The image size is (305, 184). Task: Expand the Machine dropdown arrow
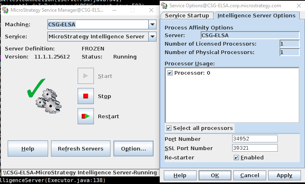(152, 24)
